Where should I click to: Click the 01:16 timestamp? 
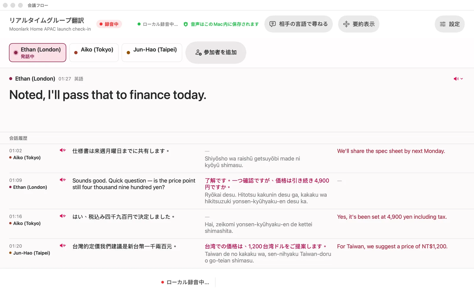[x=15, y=216]
